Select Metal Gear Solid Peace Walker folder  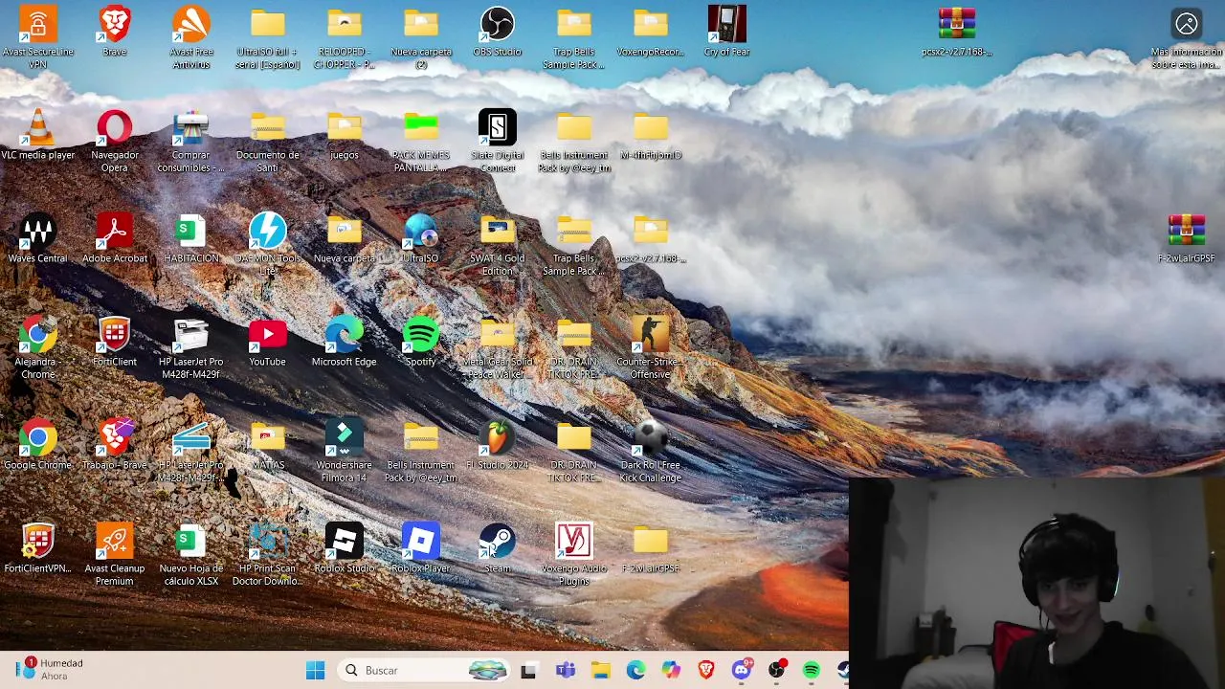tap(498, 346)
